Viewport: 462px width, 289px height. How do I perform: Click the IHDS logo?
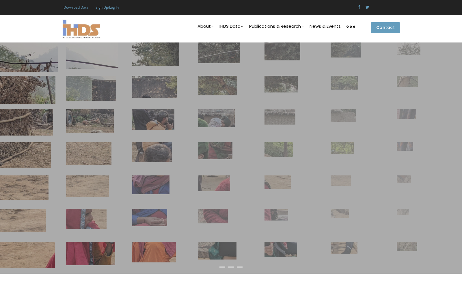81,29
